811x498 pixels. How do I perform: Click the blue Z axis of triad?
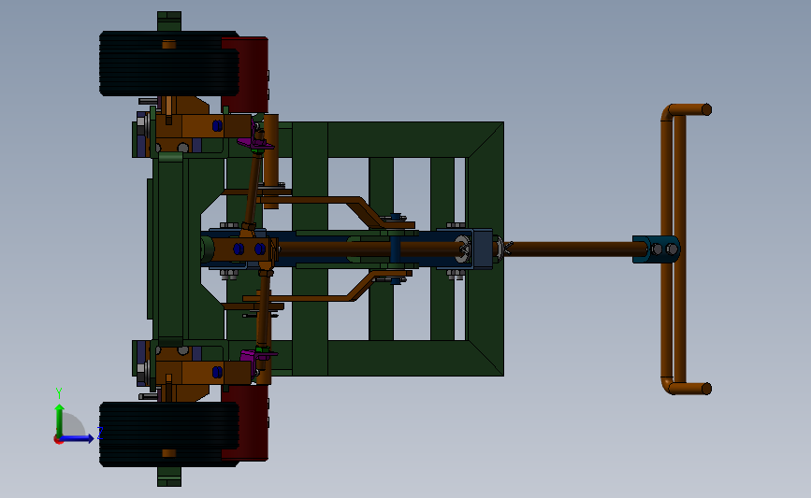point(78,438)
